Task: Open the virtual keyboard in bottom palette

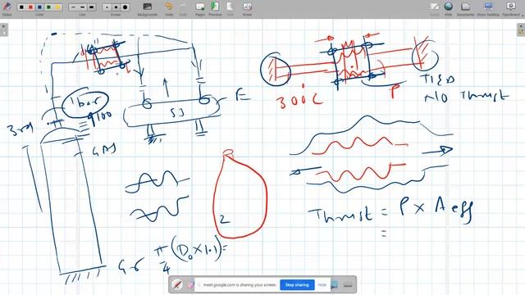Action: click(348, 285)
